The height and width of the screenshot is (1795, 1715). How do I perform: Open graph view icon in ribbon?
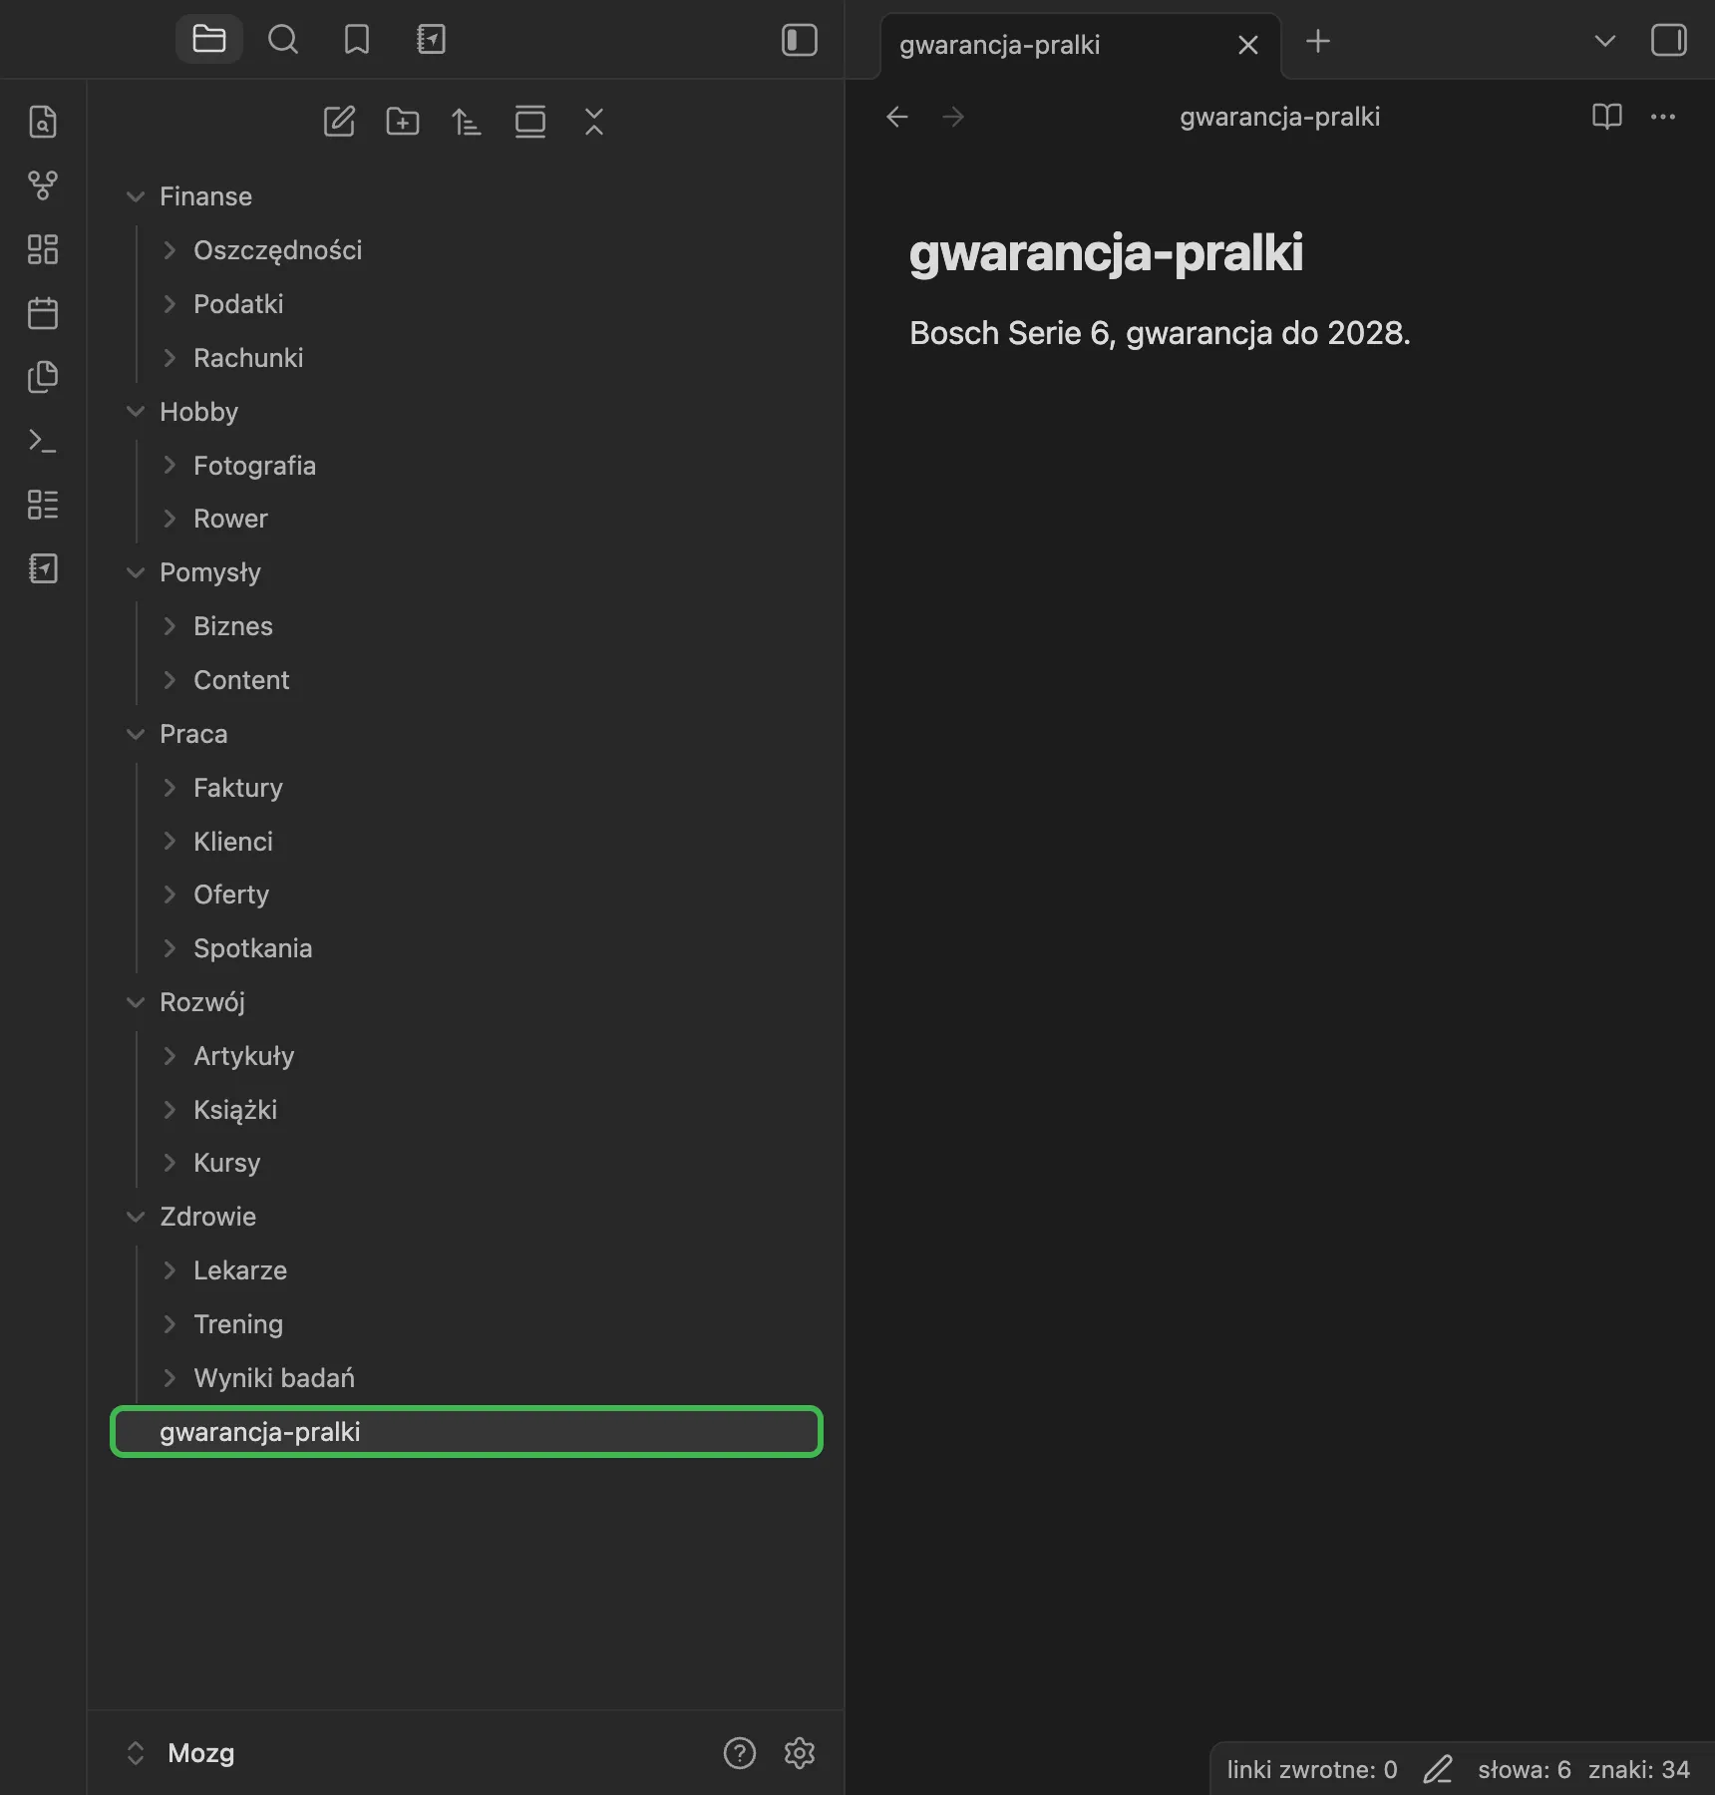(43, 185)
